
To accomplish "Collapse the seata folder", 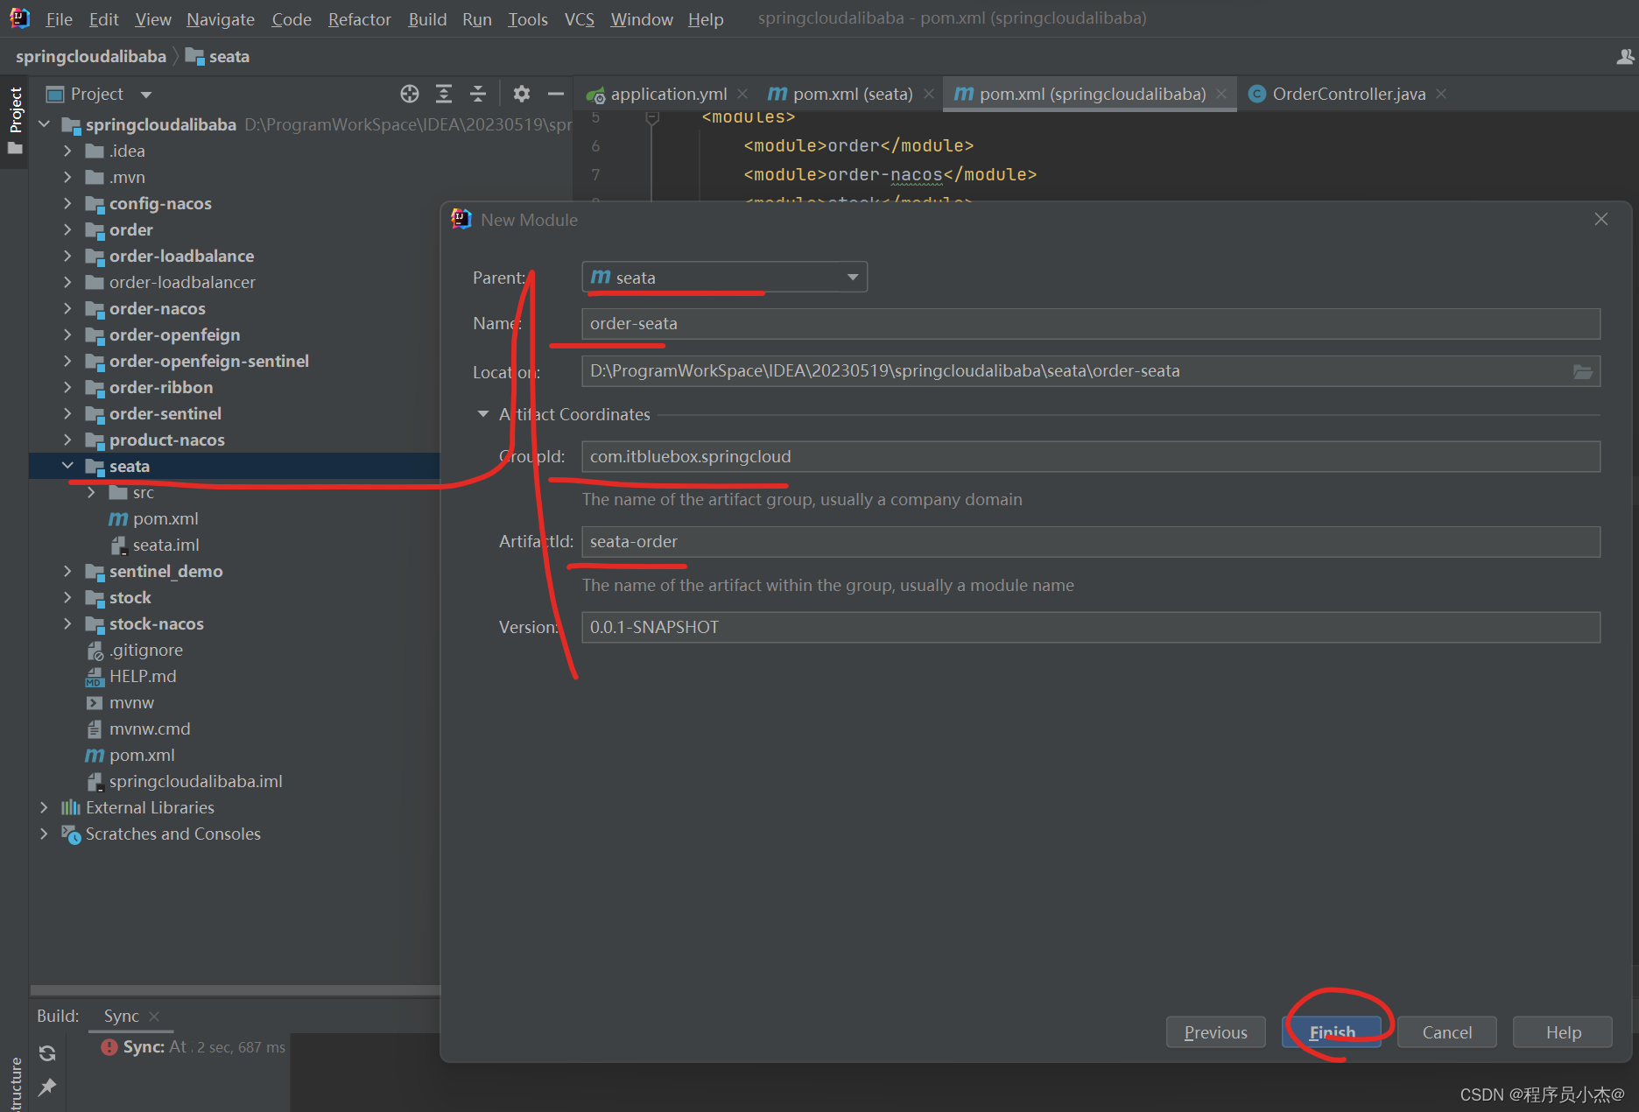I will (x=67, y=466).
